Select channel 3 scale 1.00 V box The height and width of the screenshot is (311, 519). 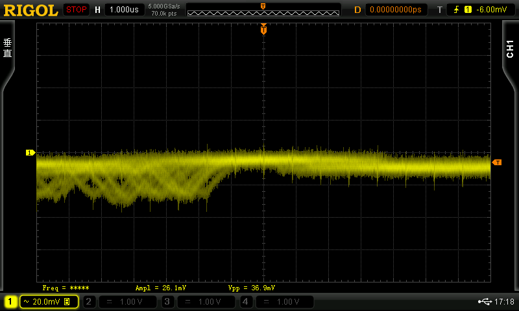(206, 301)
